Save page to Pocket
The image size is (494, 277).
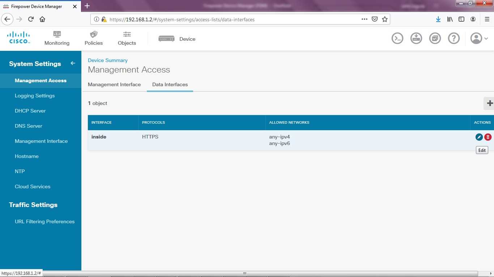(375, 19)
